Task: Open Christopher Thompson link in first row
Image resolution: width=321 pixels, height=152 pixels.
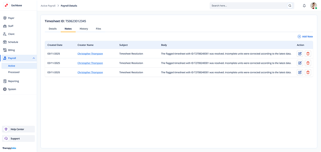Action: [x=90, y=54]
